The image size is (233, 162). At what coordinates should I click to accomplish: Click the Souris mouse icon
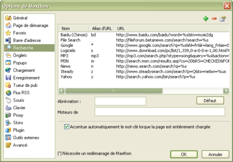coord(8,100)
